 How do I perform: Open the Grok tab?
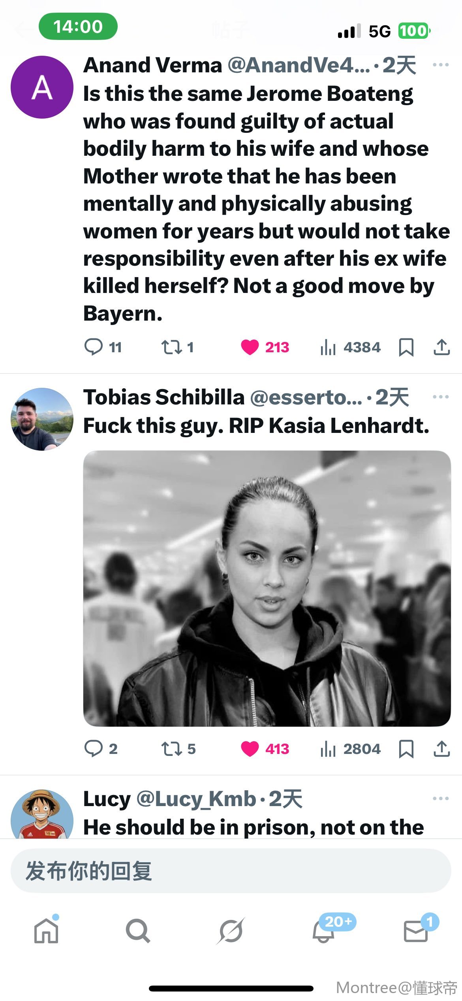click(x=231, y=931)
